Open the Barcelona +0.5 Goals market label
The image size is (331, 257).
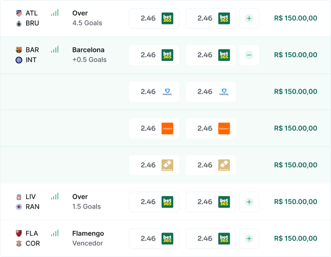[x=89, y=55]
